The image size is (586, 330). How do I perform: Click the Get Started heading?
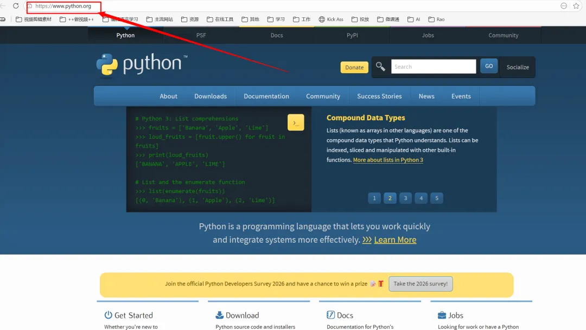[x=133, y=315]
